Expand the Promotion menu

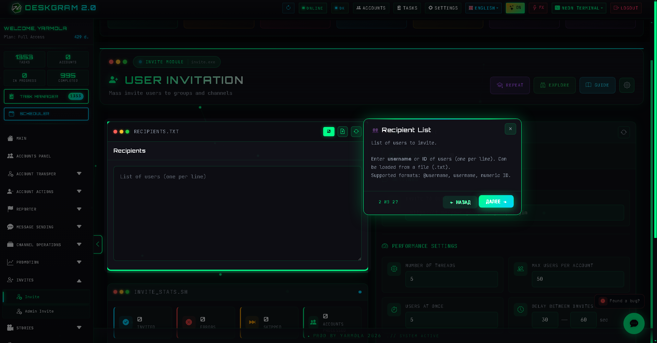46,262
